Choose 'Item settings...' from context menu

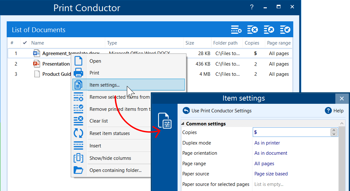tap(105, 85)
